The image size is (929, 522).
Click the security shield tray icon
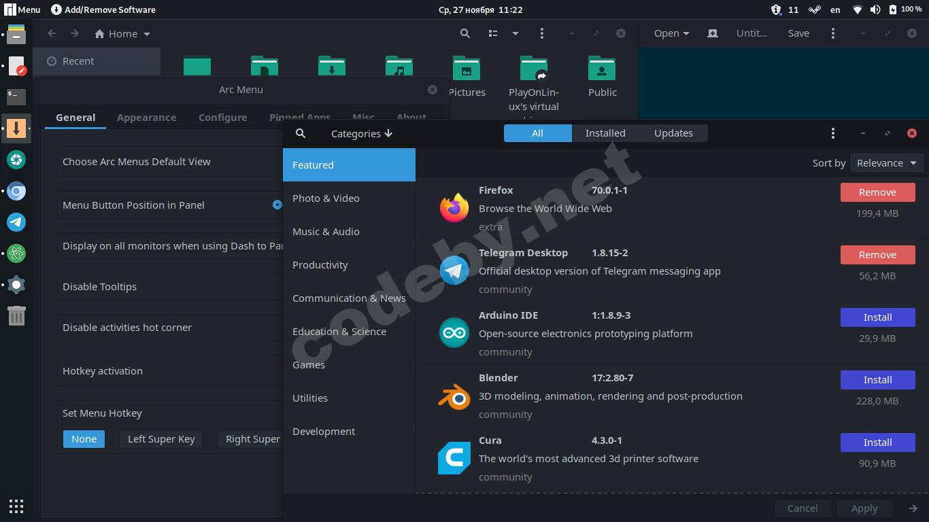pyautogui.click(x=776, y=10)
